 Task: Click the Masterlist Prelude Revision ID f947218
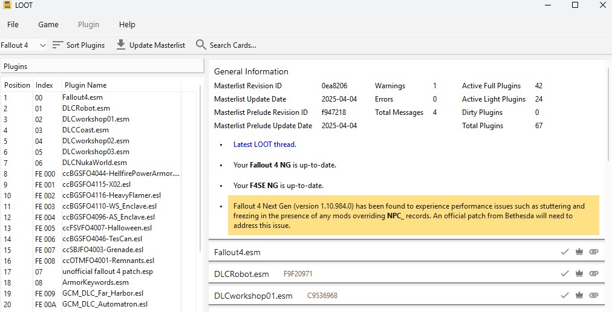click(x=334, y=112)
